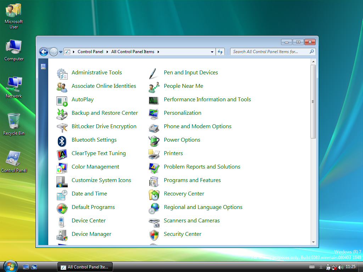
Task: Click the Color Management icon
Action: 62,168
